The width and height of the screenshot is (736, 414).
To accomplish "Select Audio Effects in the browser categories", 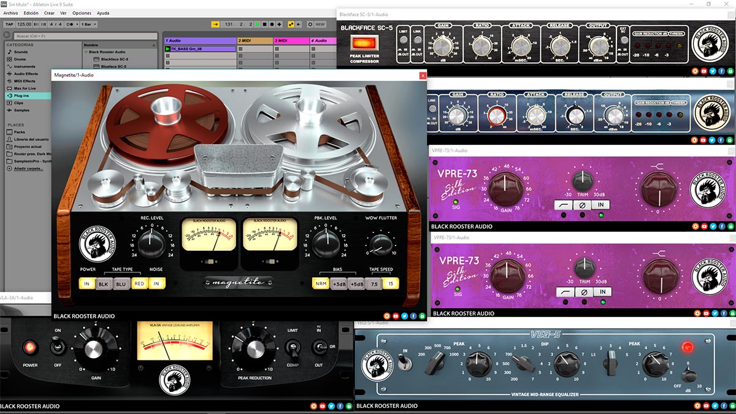I will [x=26, y=74].
